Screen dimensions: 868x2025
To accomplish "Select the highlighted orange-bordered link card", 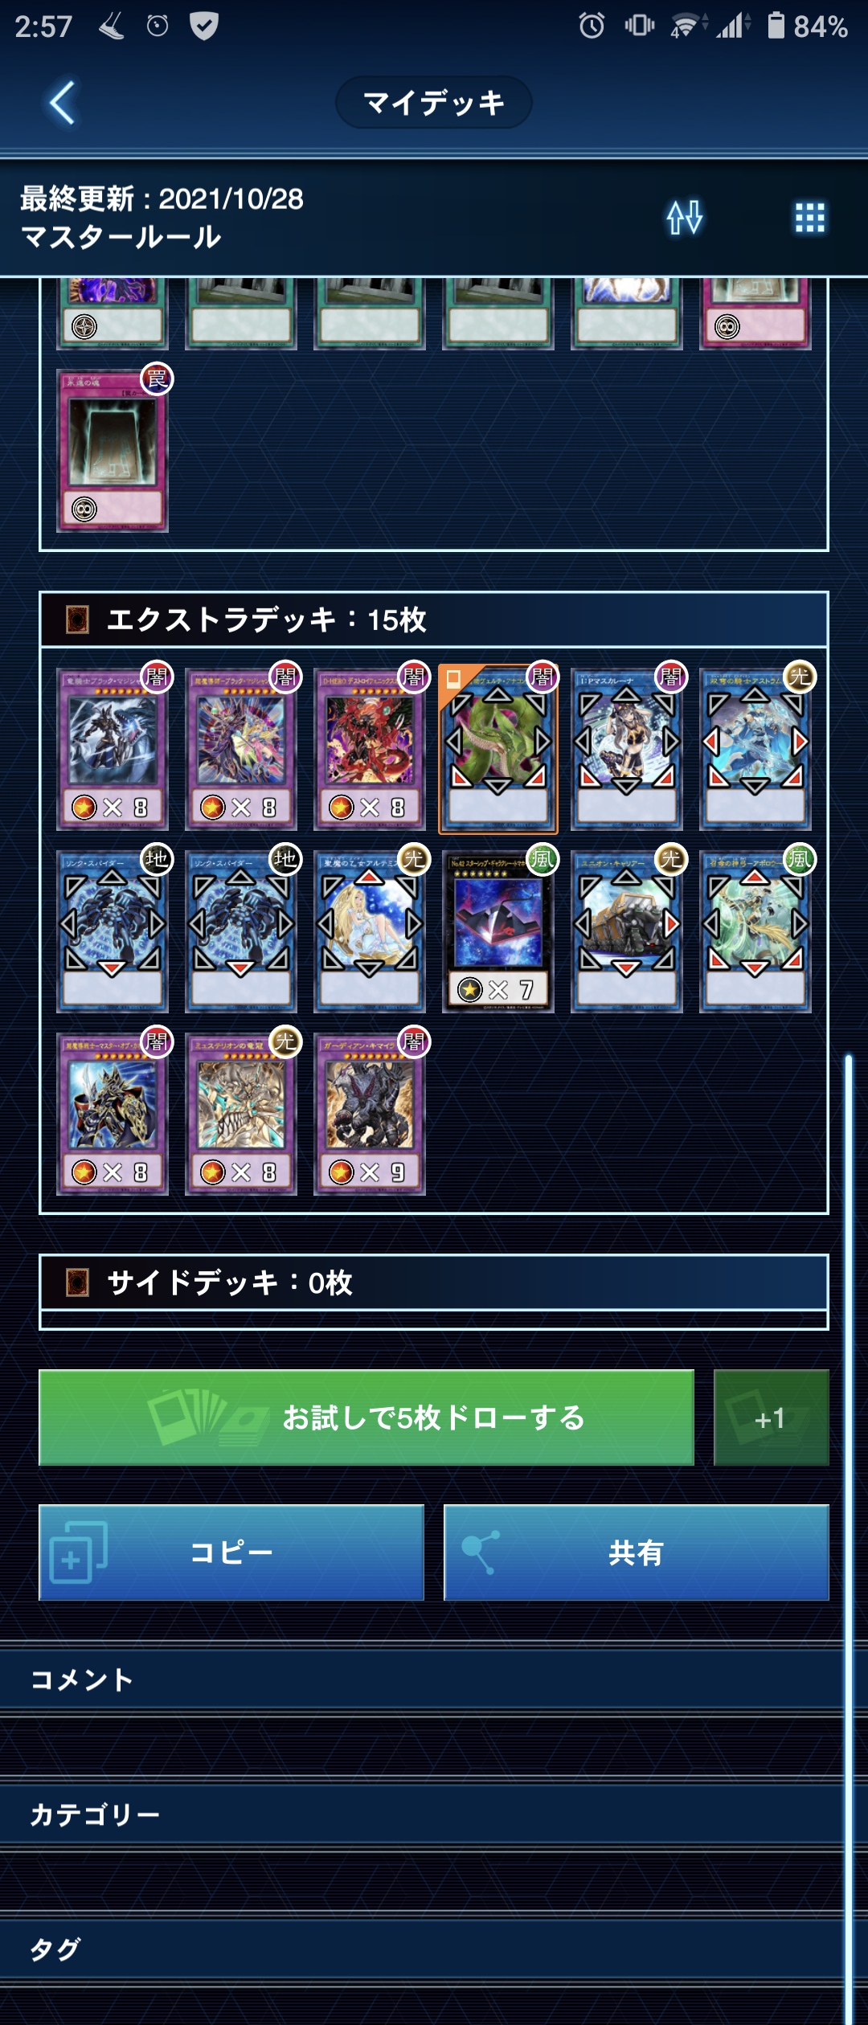I will click(498, 749).
